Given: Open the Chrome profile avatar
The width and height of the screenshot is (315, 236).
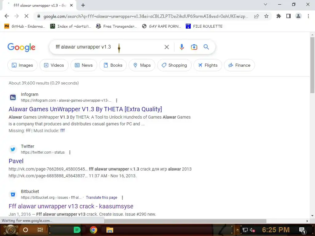Looking at the screenshot, I should point(298,16).
